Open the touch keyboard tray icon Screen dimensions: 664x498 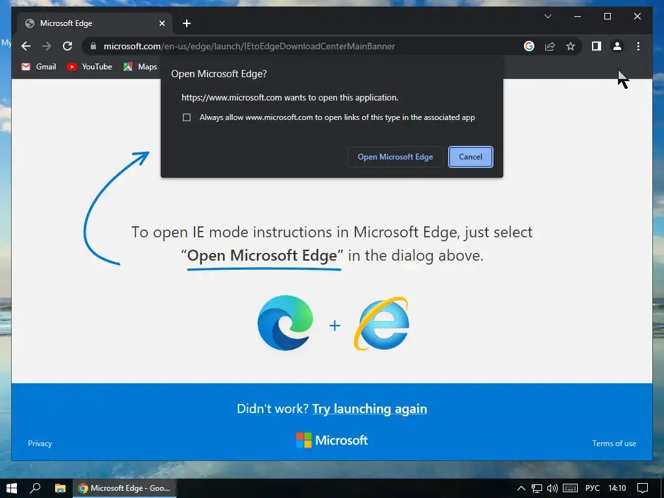pyautogui.click(x=570, y=488)
